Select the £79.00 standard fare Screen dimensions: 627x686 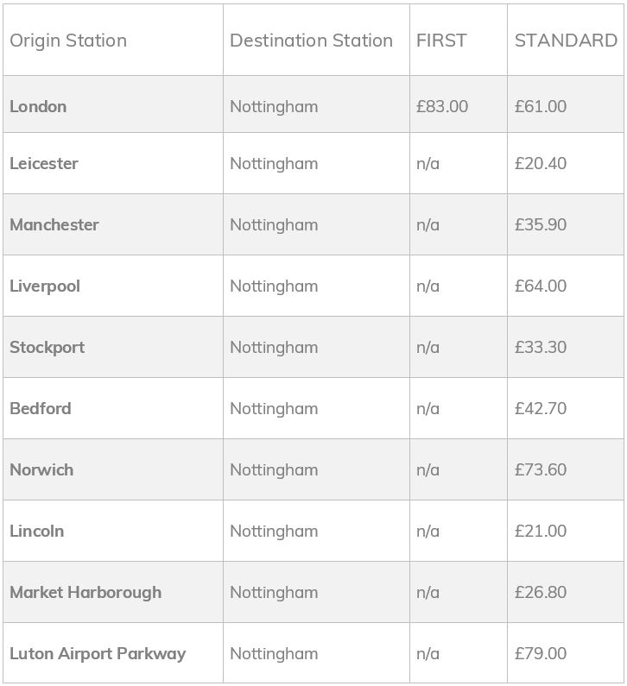click(x=541, y=653)
